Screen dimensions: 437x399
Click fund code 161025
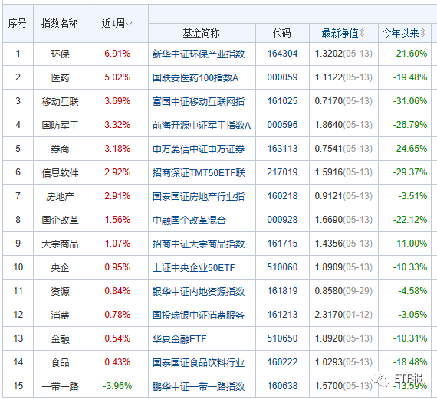point(282,101)
